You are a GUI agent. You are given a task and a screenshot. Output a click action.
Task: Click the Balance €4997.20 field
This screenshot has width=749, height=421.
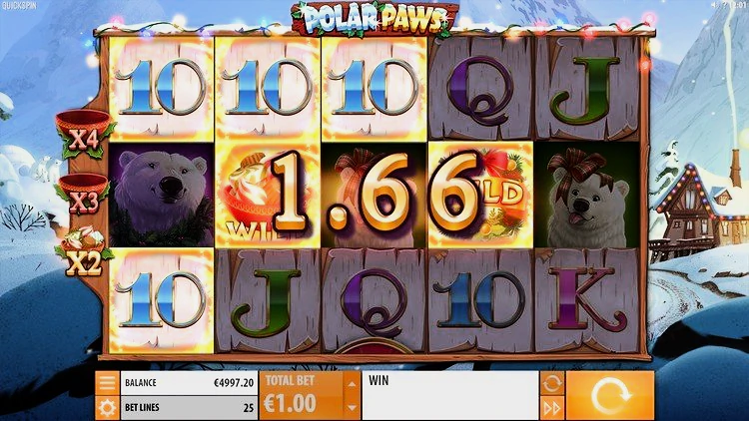pos(189,383)
